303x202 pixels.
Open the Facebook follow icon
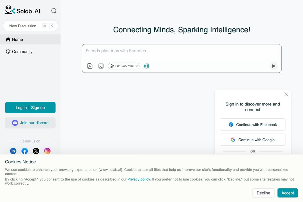[24, 151]
